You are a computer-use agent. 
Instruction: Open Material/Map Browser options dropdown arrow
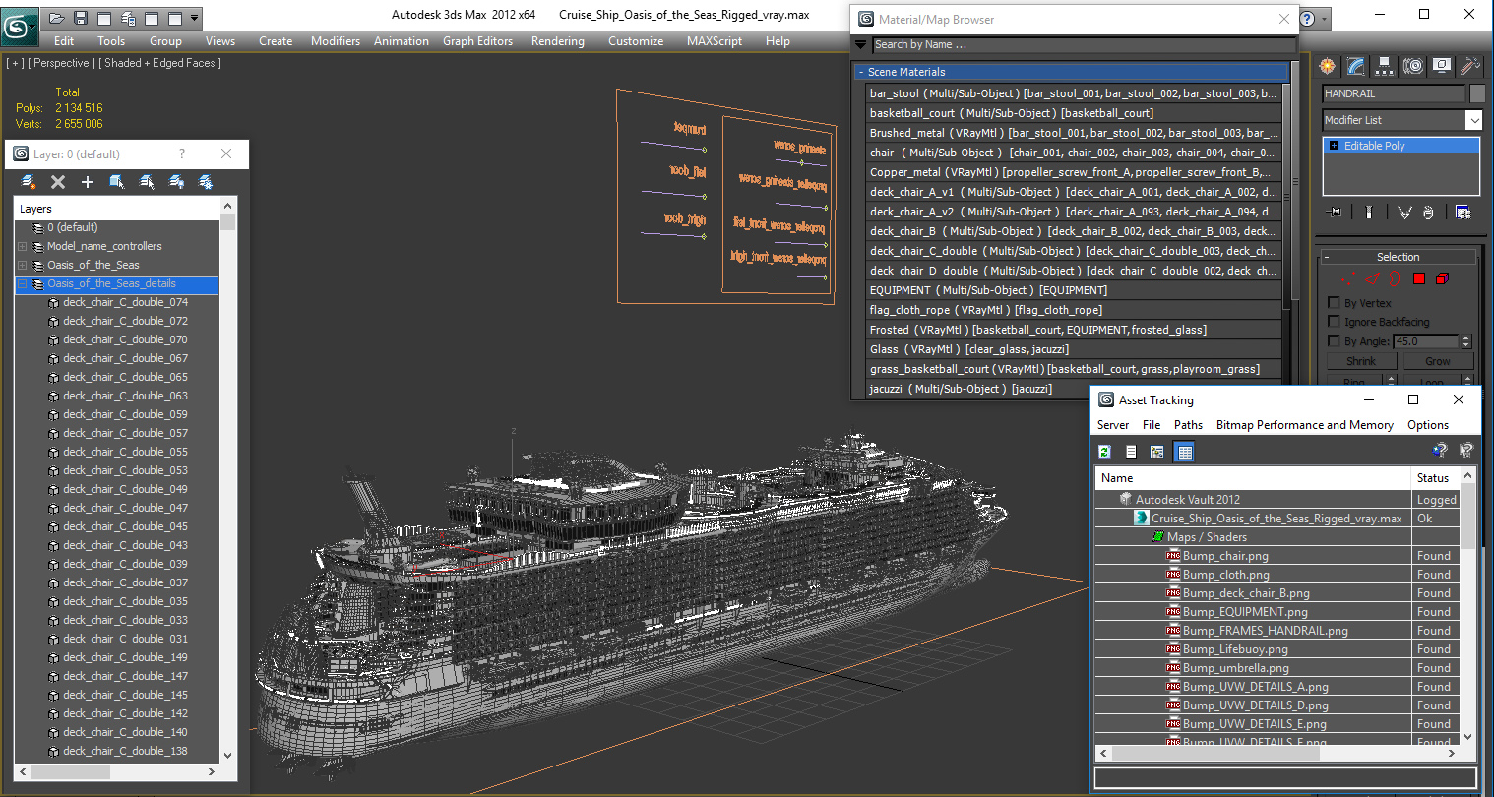point(861,44)
